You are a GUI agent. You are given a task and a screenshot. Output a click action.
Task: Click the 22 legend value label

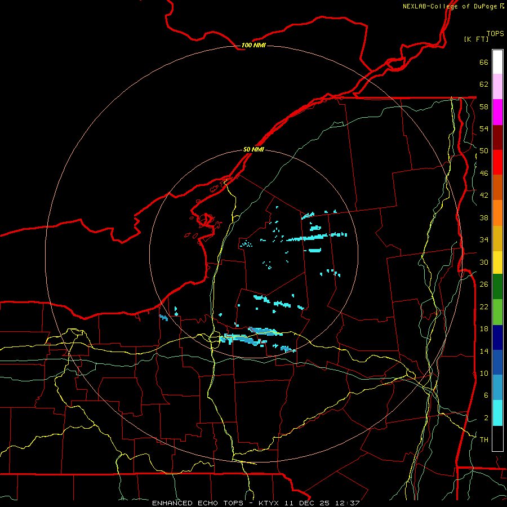[484, 306]
